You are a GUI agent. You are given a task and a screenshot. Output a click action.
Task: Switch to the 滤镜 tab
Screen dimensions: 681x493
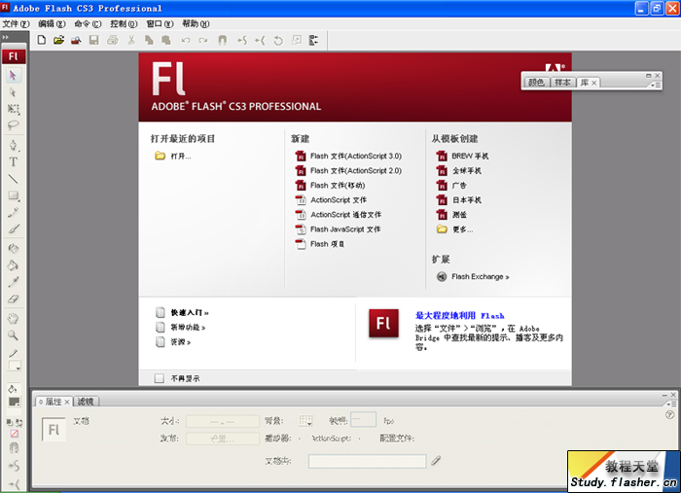(86, 402)
